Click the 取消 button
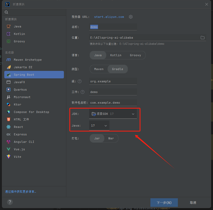213x210 pixels. click(x=193, y=203)
